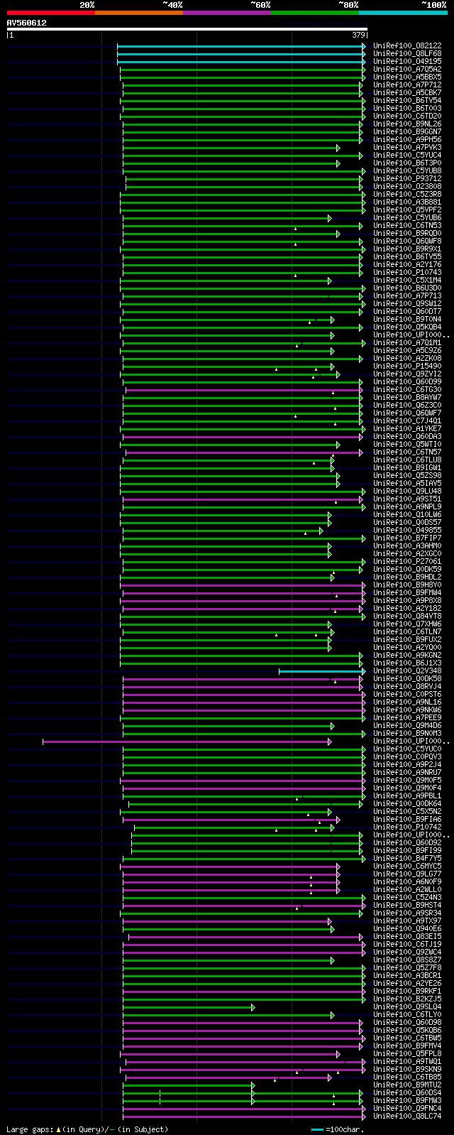The width and height of the screenshot is (454, 1135).
Task: Click arrowhead ending the UniRef100_A7PVK3 alignment
Action: pos(338,148)
